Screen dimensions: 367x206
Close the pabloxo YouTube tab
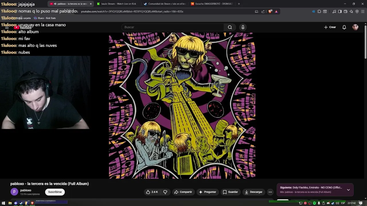91,4
